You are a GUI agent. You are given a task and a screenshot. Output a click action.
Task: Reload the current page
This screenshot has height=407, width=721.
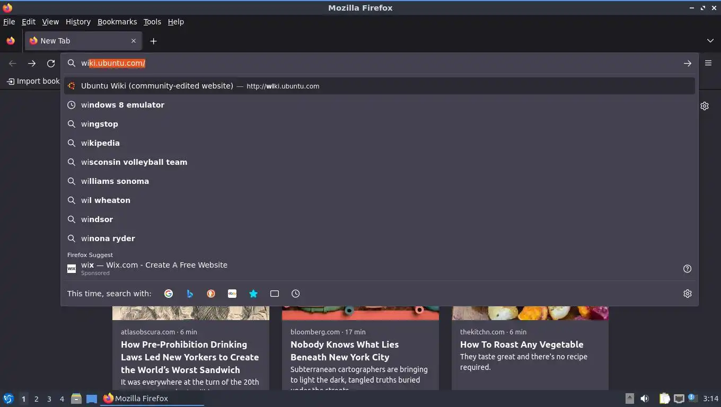click(x=51, y=63)
